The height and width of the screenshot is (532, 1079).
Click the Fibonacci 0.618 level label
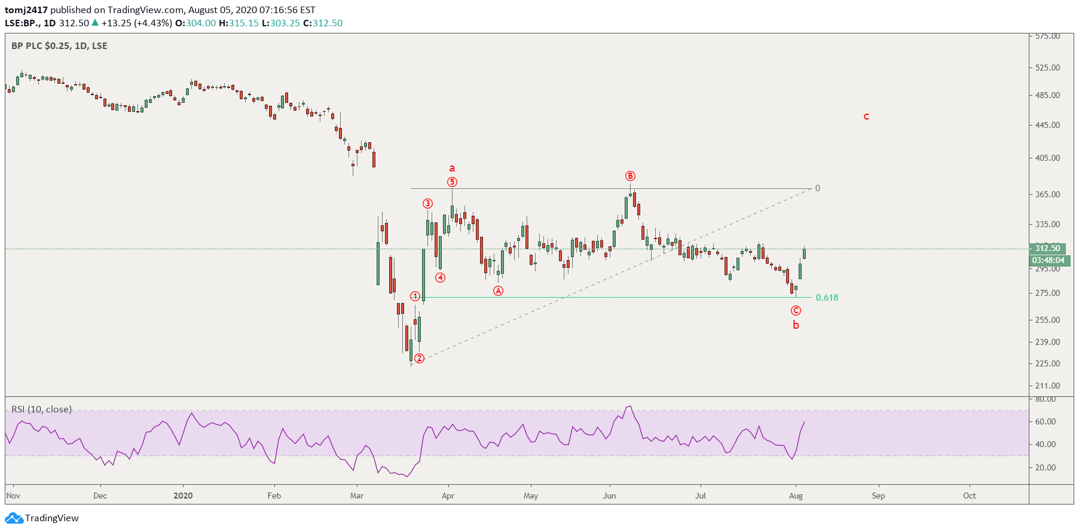coord(827,298)
